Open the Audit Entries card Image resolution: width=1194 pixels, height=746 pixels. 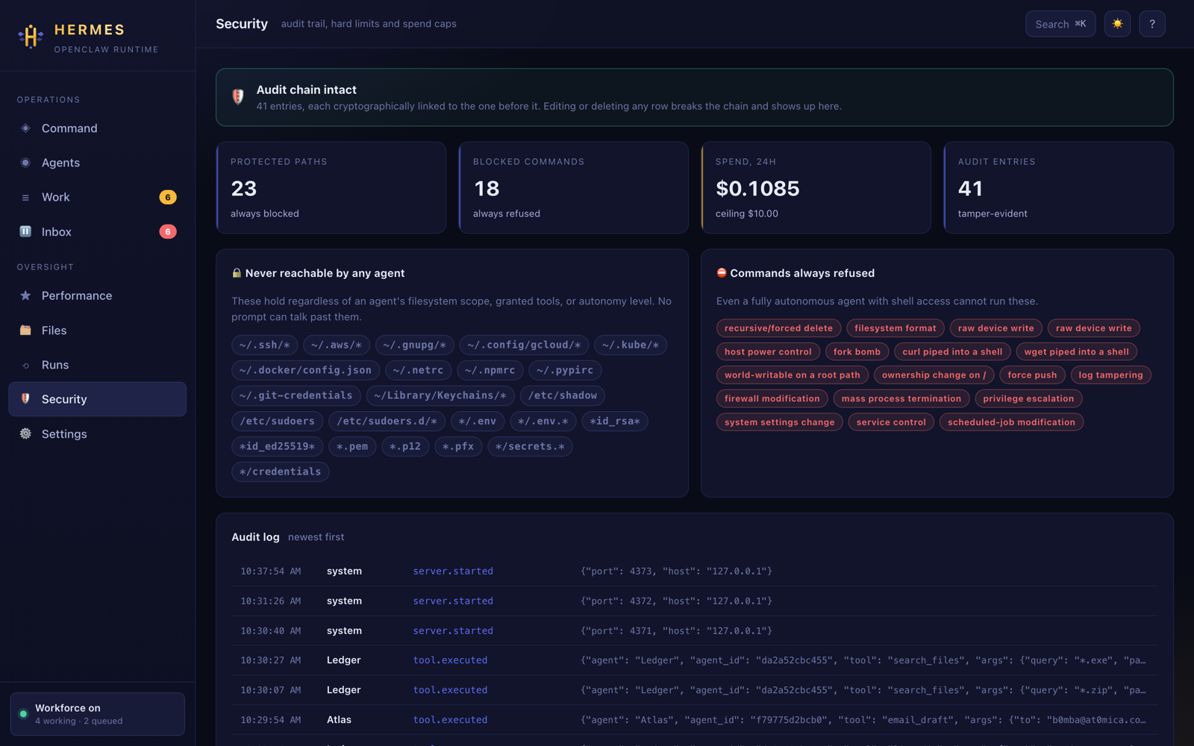1059,188
